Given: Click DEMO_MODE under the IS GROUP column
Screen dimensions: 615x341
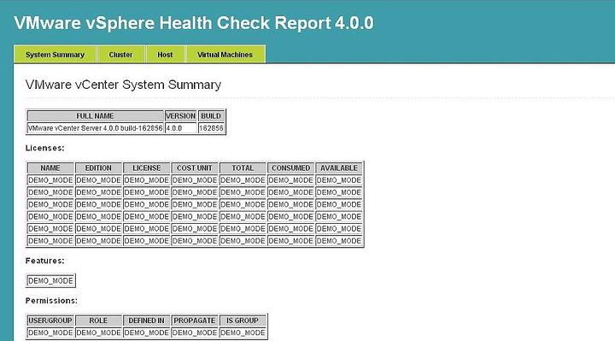Looking at the screenshot, I should [243, 332].
